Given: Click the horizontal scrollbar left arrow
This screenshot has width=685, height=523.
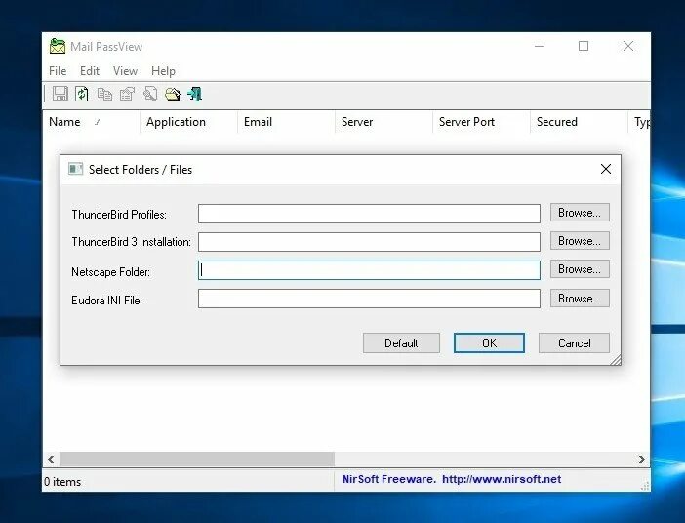Looking at the screenshot, I should point(51,459).
